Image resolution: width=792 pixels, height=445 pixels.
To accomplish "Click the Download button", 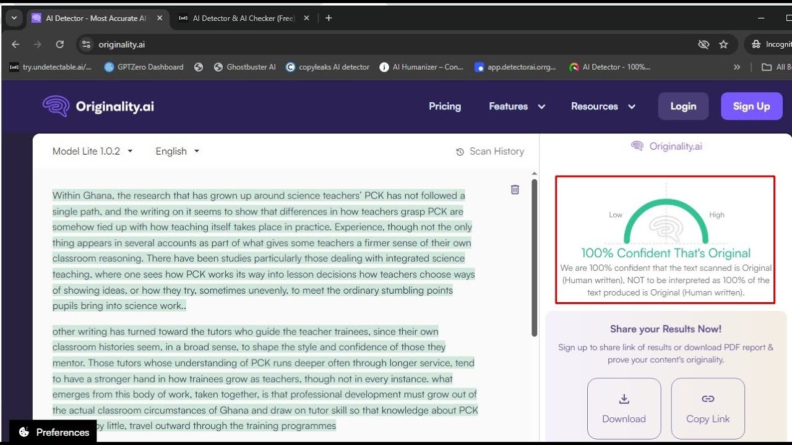I will point(624,409).
